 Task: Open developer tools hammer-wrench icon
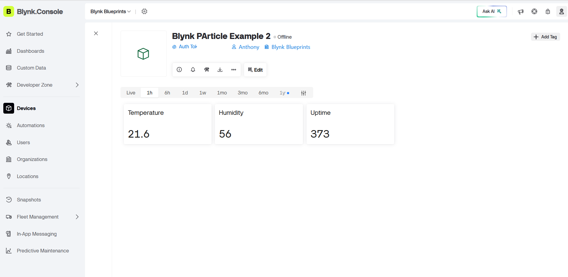click(206, 70)
